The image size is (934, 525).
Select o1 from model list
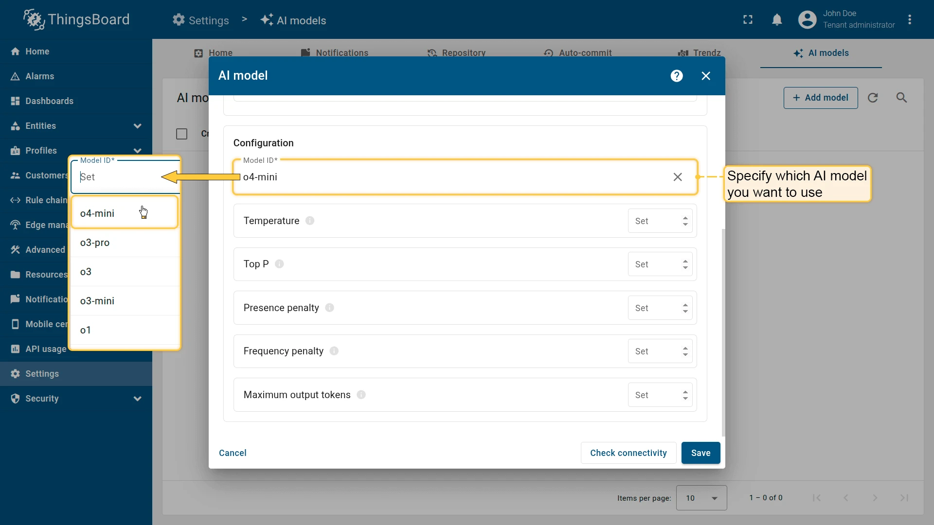pos(125,330)
